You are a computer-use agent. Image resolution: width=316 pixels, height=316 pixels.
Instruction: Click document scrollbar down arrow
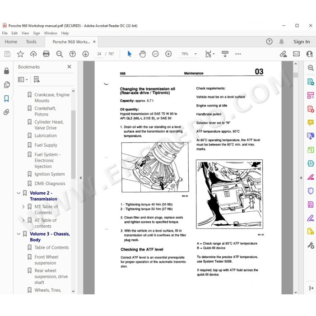point(296,293)
